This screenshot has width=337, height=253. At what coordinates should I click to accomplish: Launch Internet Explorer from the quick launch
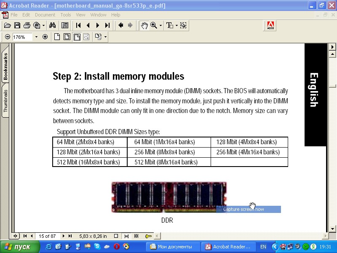click(48, 247)
